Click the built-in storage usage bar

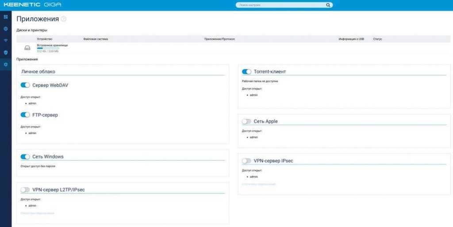tap(48, 48)
